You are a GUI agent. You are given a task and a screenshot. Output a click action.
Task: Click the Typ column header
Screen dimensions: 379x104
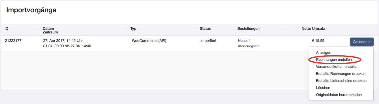coord(133,29)
